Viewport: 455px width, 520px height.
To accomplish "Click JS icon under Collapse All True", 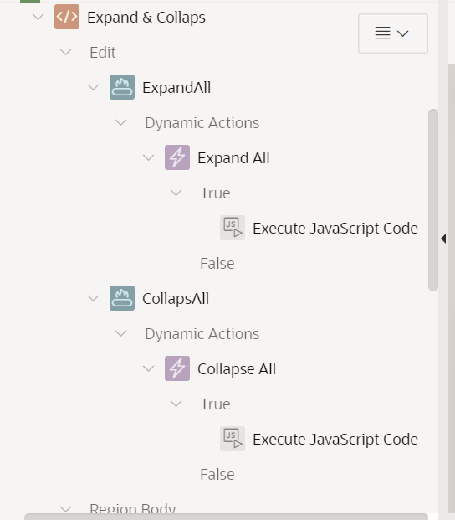I will 233,439.
